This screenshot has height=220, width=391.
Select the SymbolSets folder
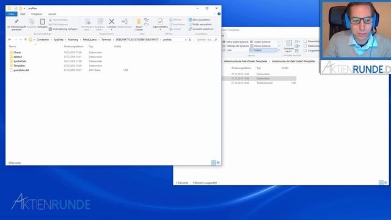[20, 61]
